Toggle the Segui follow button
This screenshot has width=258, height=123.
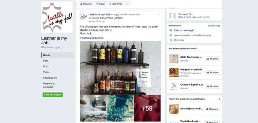(100, 4)
